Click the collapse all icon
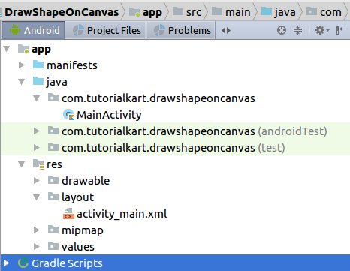Image resolution: width=350 pixels, height=271 pixels. point(297,30)
